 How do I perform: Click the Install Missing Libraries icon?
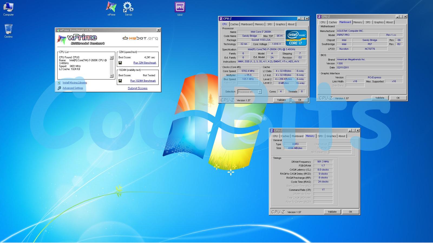pyautogui.click(x=59, y=83)
